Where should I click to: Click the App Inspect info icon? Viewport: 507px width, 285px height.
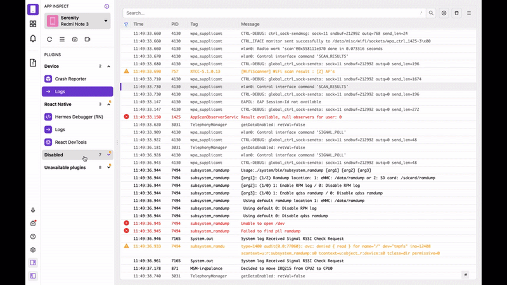(x=106, y=6)
